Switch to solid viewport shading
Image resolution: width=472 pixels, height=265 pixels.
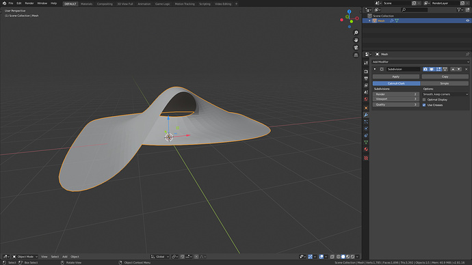[x=343, y=257]
